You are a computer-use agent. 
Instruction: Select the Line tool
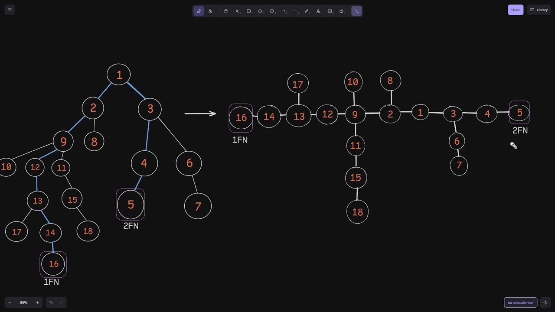click(295, 11)
